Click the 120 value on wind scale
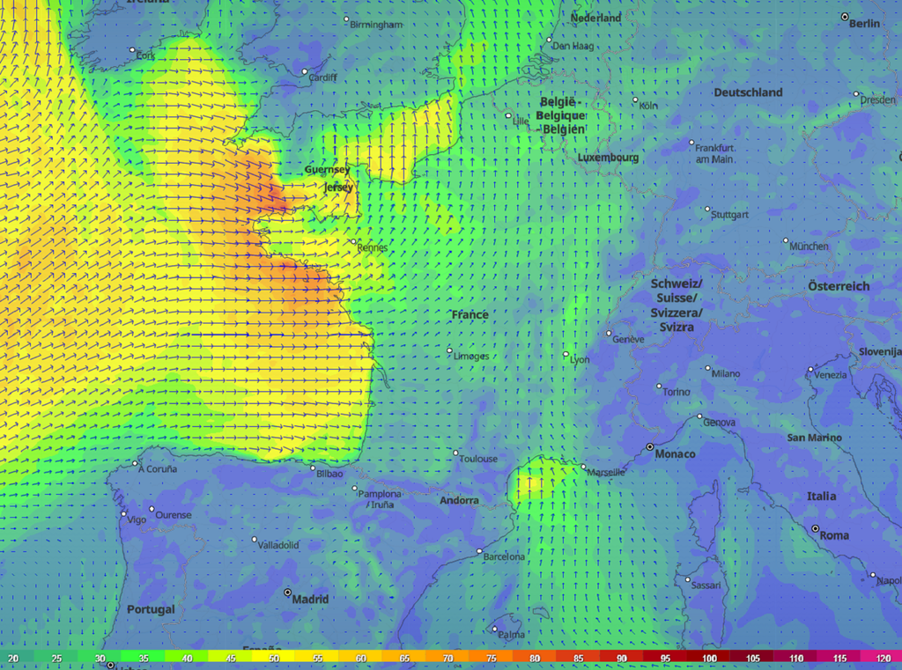Image resolution: width=902 pixels, height=670 pixels. [x=885, y=659]
